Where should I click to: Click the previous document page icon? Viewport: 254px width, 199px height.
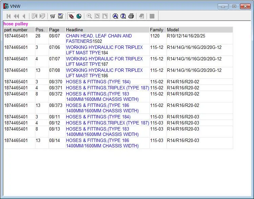[35, 16]
